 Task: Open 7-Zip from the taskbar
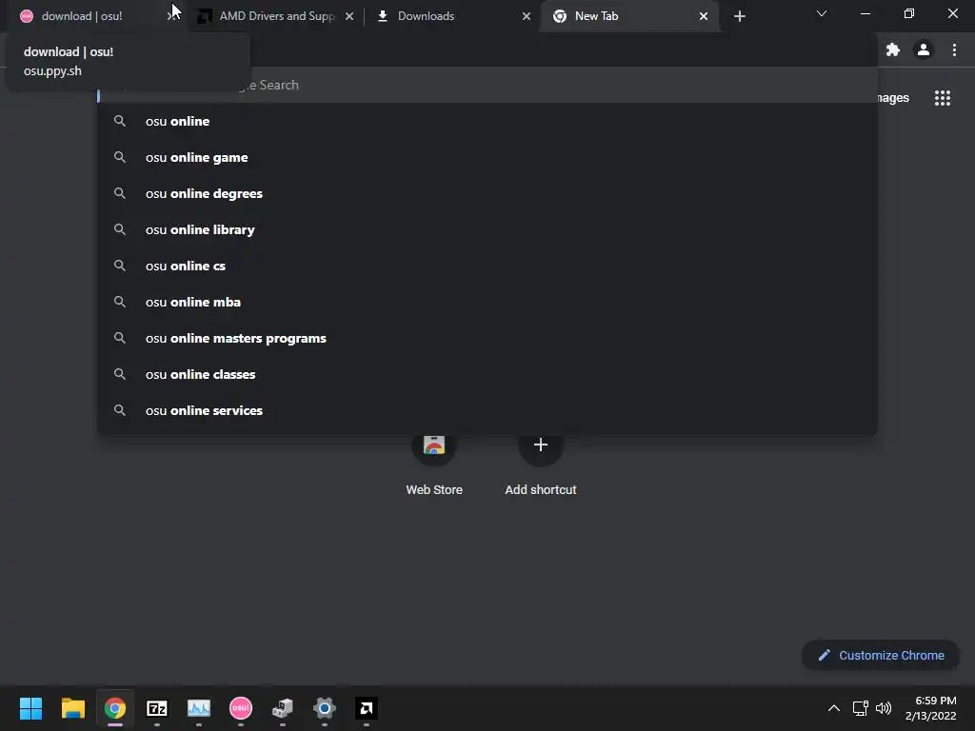[157, 708]
